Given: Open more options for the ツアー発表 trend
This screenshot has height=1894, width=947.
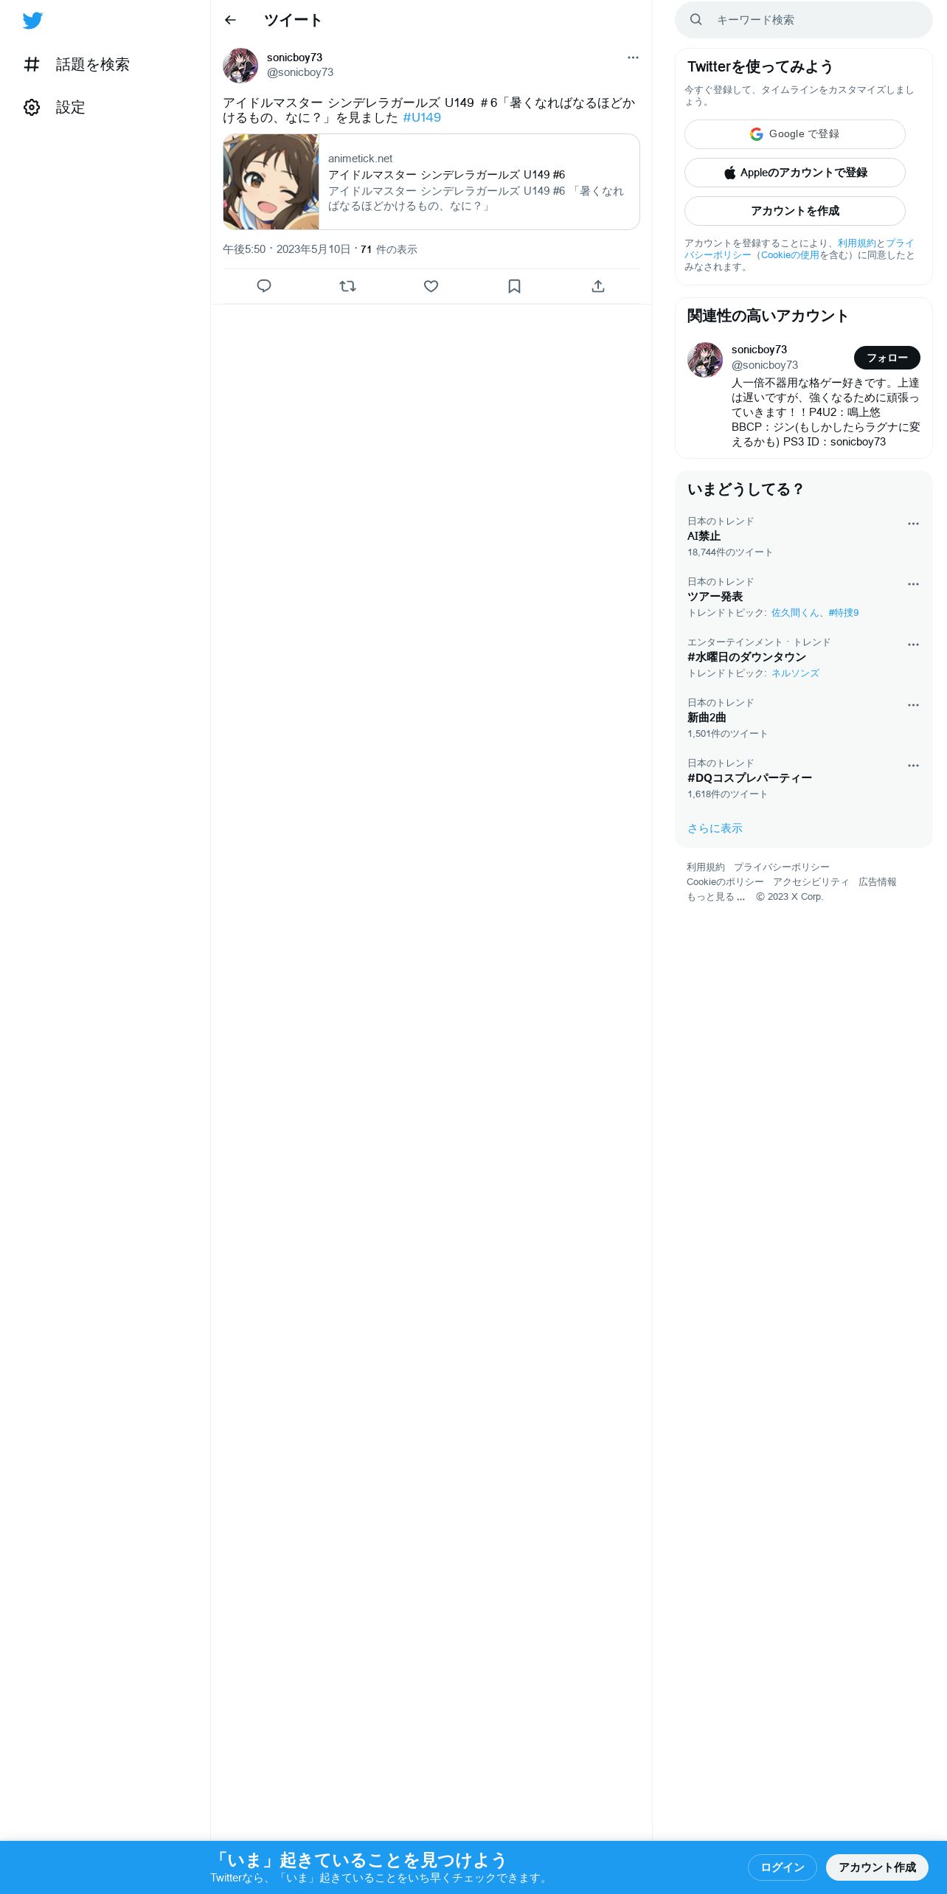Looking at the screenshot, I should 913,584.
